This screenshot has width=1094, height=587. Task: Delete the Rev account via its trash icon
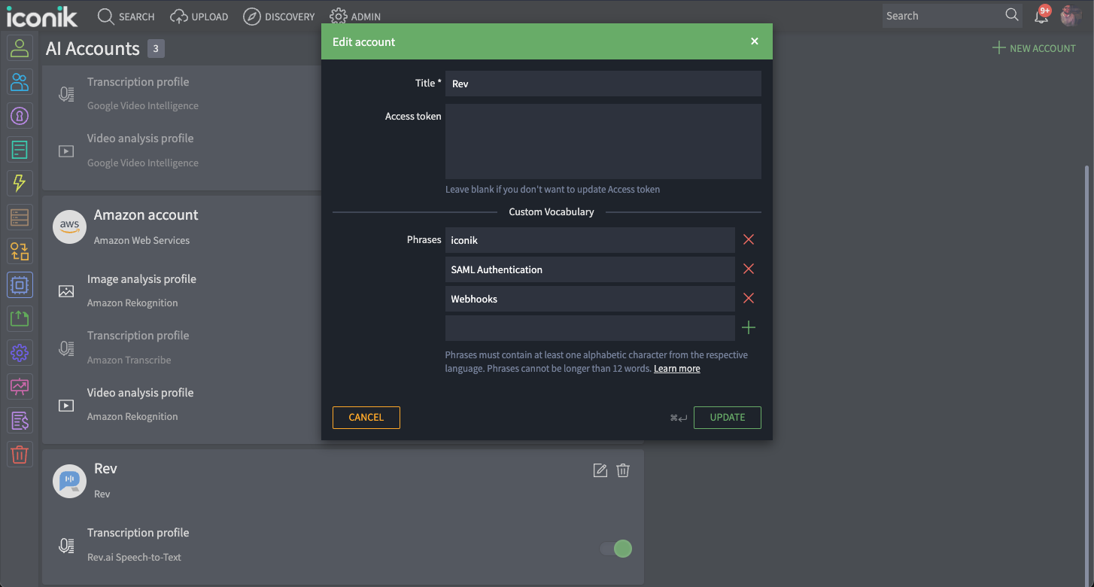622,470
